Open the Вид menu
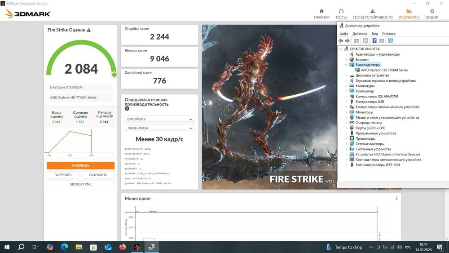This screenshot has height=253, width=449. (374, 34)
